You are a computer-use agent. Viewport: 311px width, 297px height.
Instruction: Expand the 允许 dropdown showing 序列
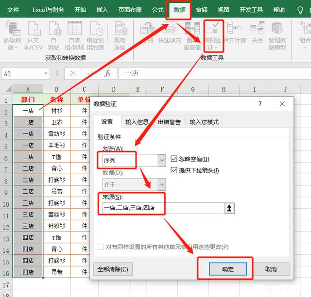tap(162, 160)
